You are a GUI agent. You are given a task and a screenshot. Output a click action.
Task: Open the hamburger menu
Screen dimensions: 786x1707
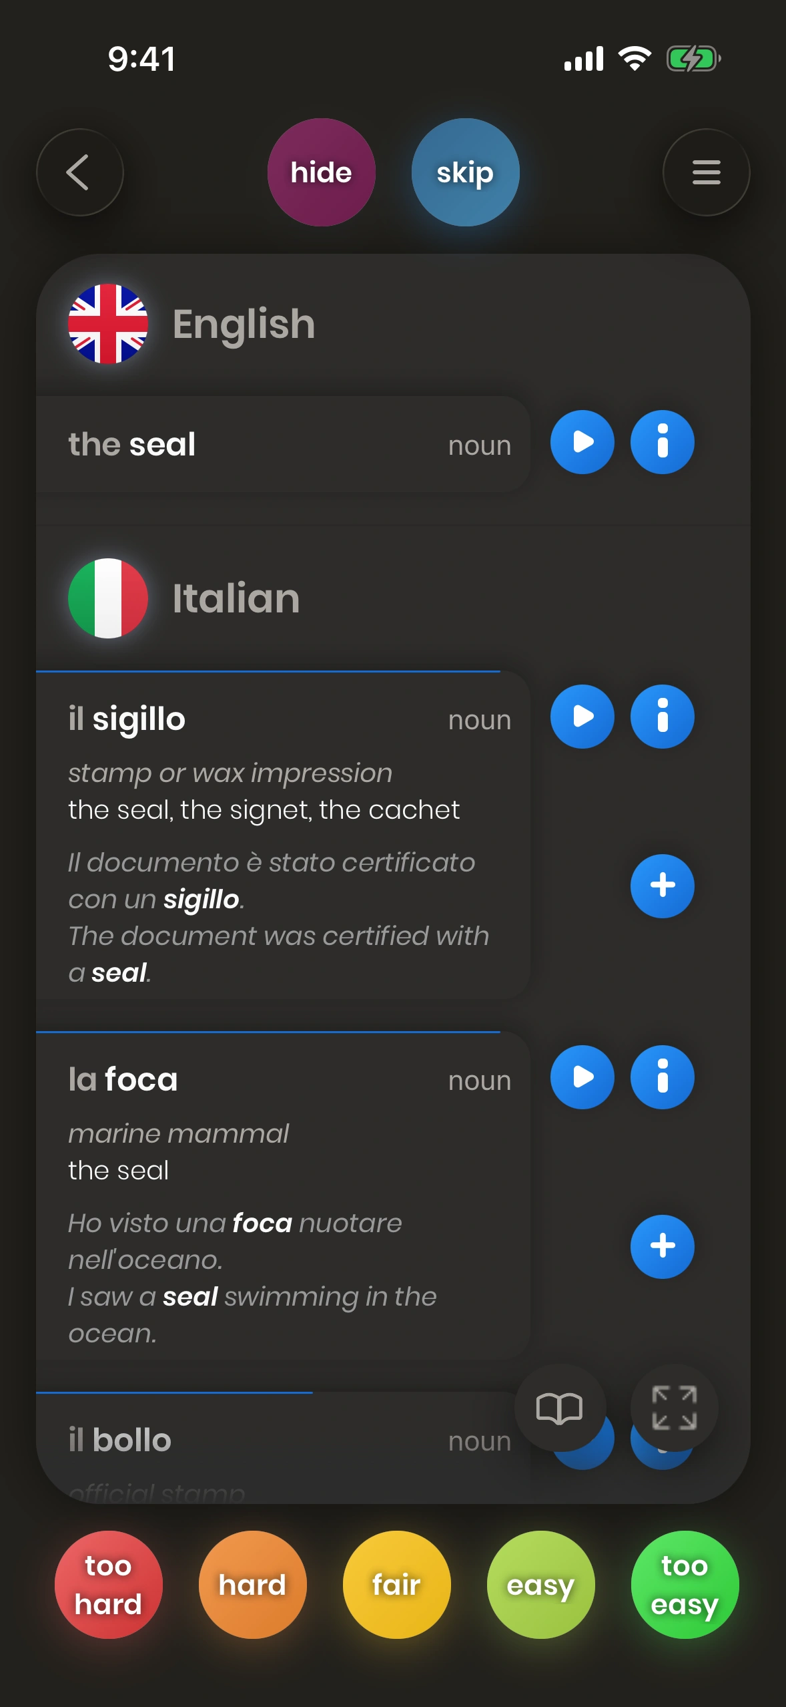[x=706, y=172]
